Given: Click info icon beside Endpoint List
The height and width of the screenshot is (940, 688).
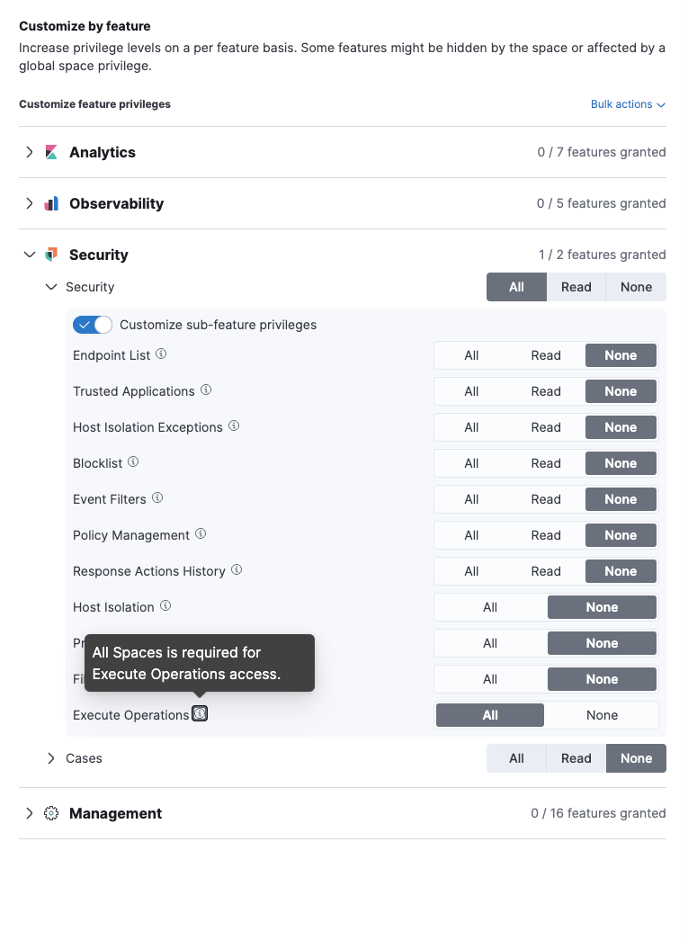Looking at the screenshot, I should pyautogui.click(x=161, y=354).
